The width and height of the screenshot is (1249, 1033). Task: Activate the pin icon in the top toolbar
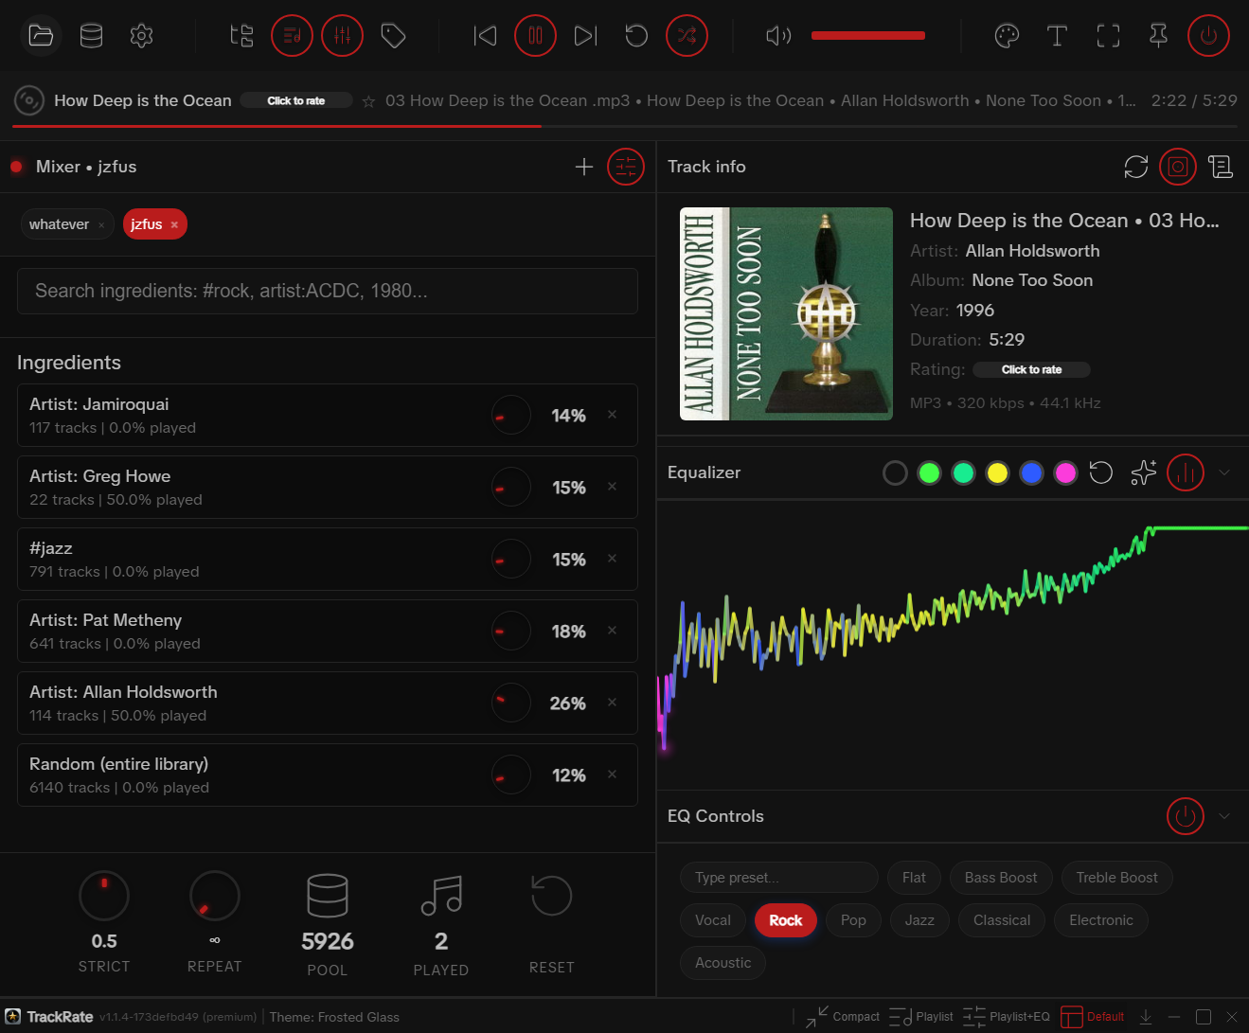[1157, 35]
